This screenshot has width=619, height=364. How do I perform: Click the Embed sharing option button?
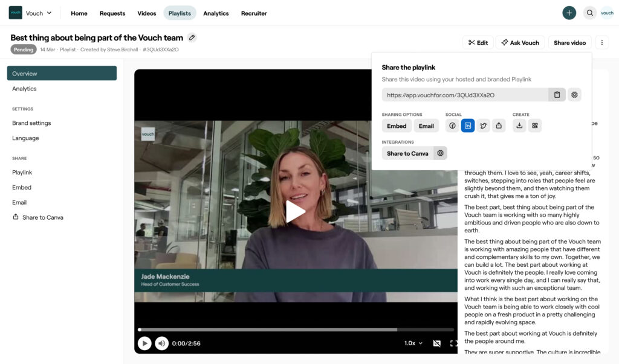[397, 126]
